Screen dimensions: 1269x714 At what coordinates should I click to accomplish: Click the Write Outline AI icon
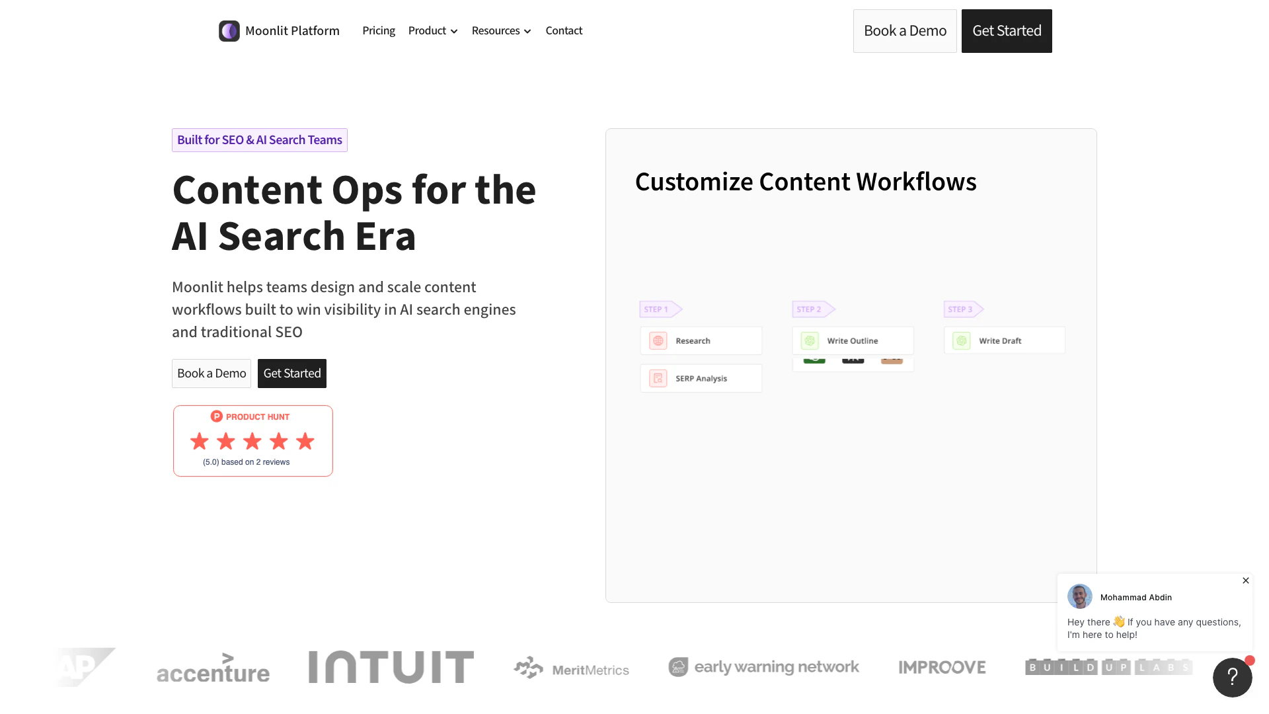tap(810, 341)
